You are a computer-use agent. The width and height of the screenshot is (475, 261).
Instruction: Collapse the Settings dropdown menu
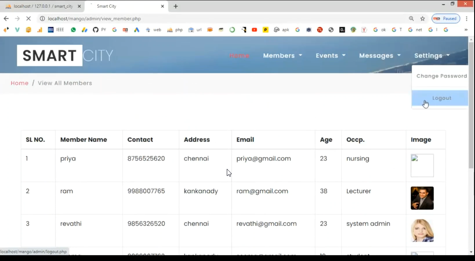[432, 55]
